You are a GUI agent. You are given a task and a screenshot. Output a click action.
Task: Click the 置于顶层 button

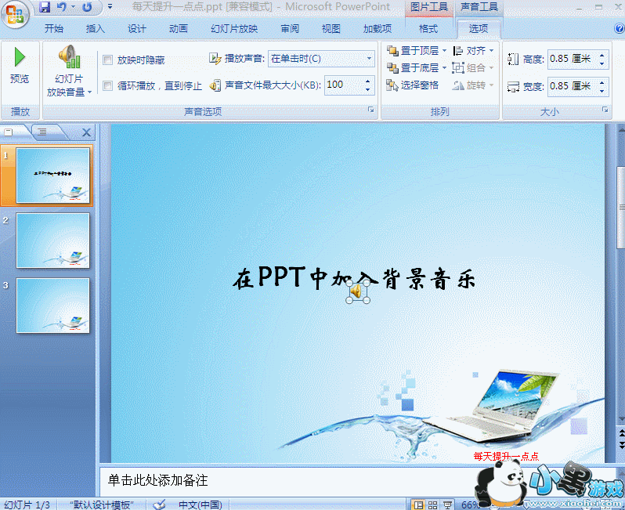[413, 51]
